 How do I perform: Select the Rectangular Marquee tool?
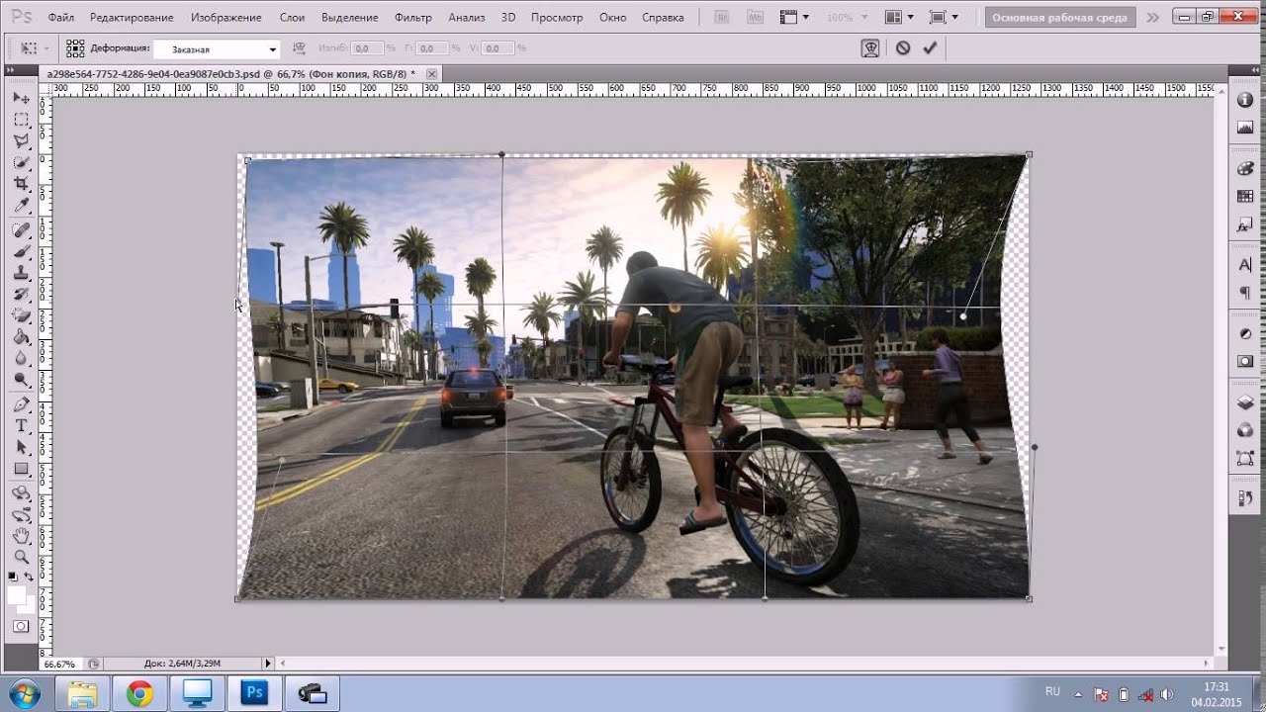(x=21, y=119)
